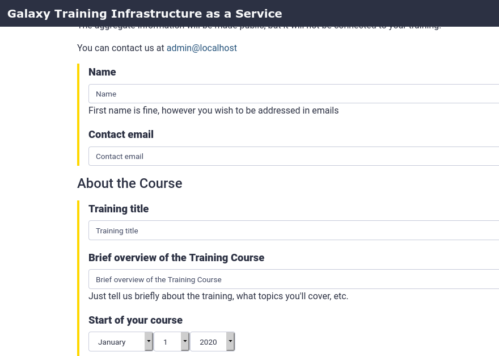Select the 'You can contact us at' text
Screen dimensions: 499x356
pyautogui.click(x=121, y=48)
